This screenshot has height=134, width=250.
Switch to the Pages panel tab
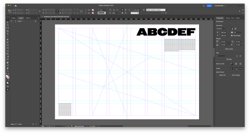click(13, 18)
